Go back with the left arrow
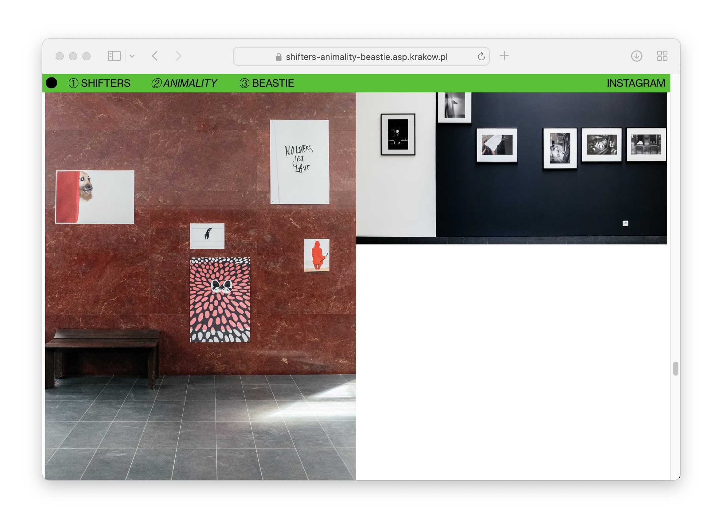Viewport: 728px width, 521px height. (x=155, y=56)
